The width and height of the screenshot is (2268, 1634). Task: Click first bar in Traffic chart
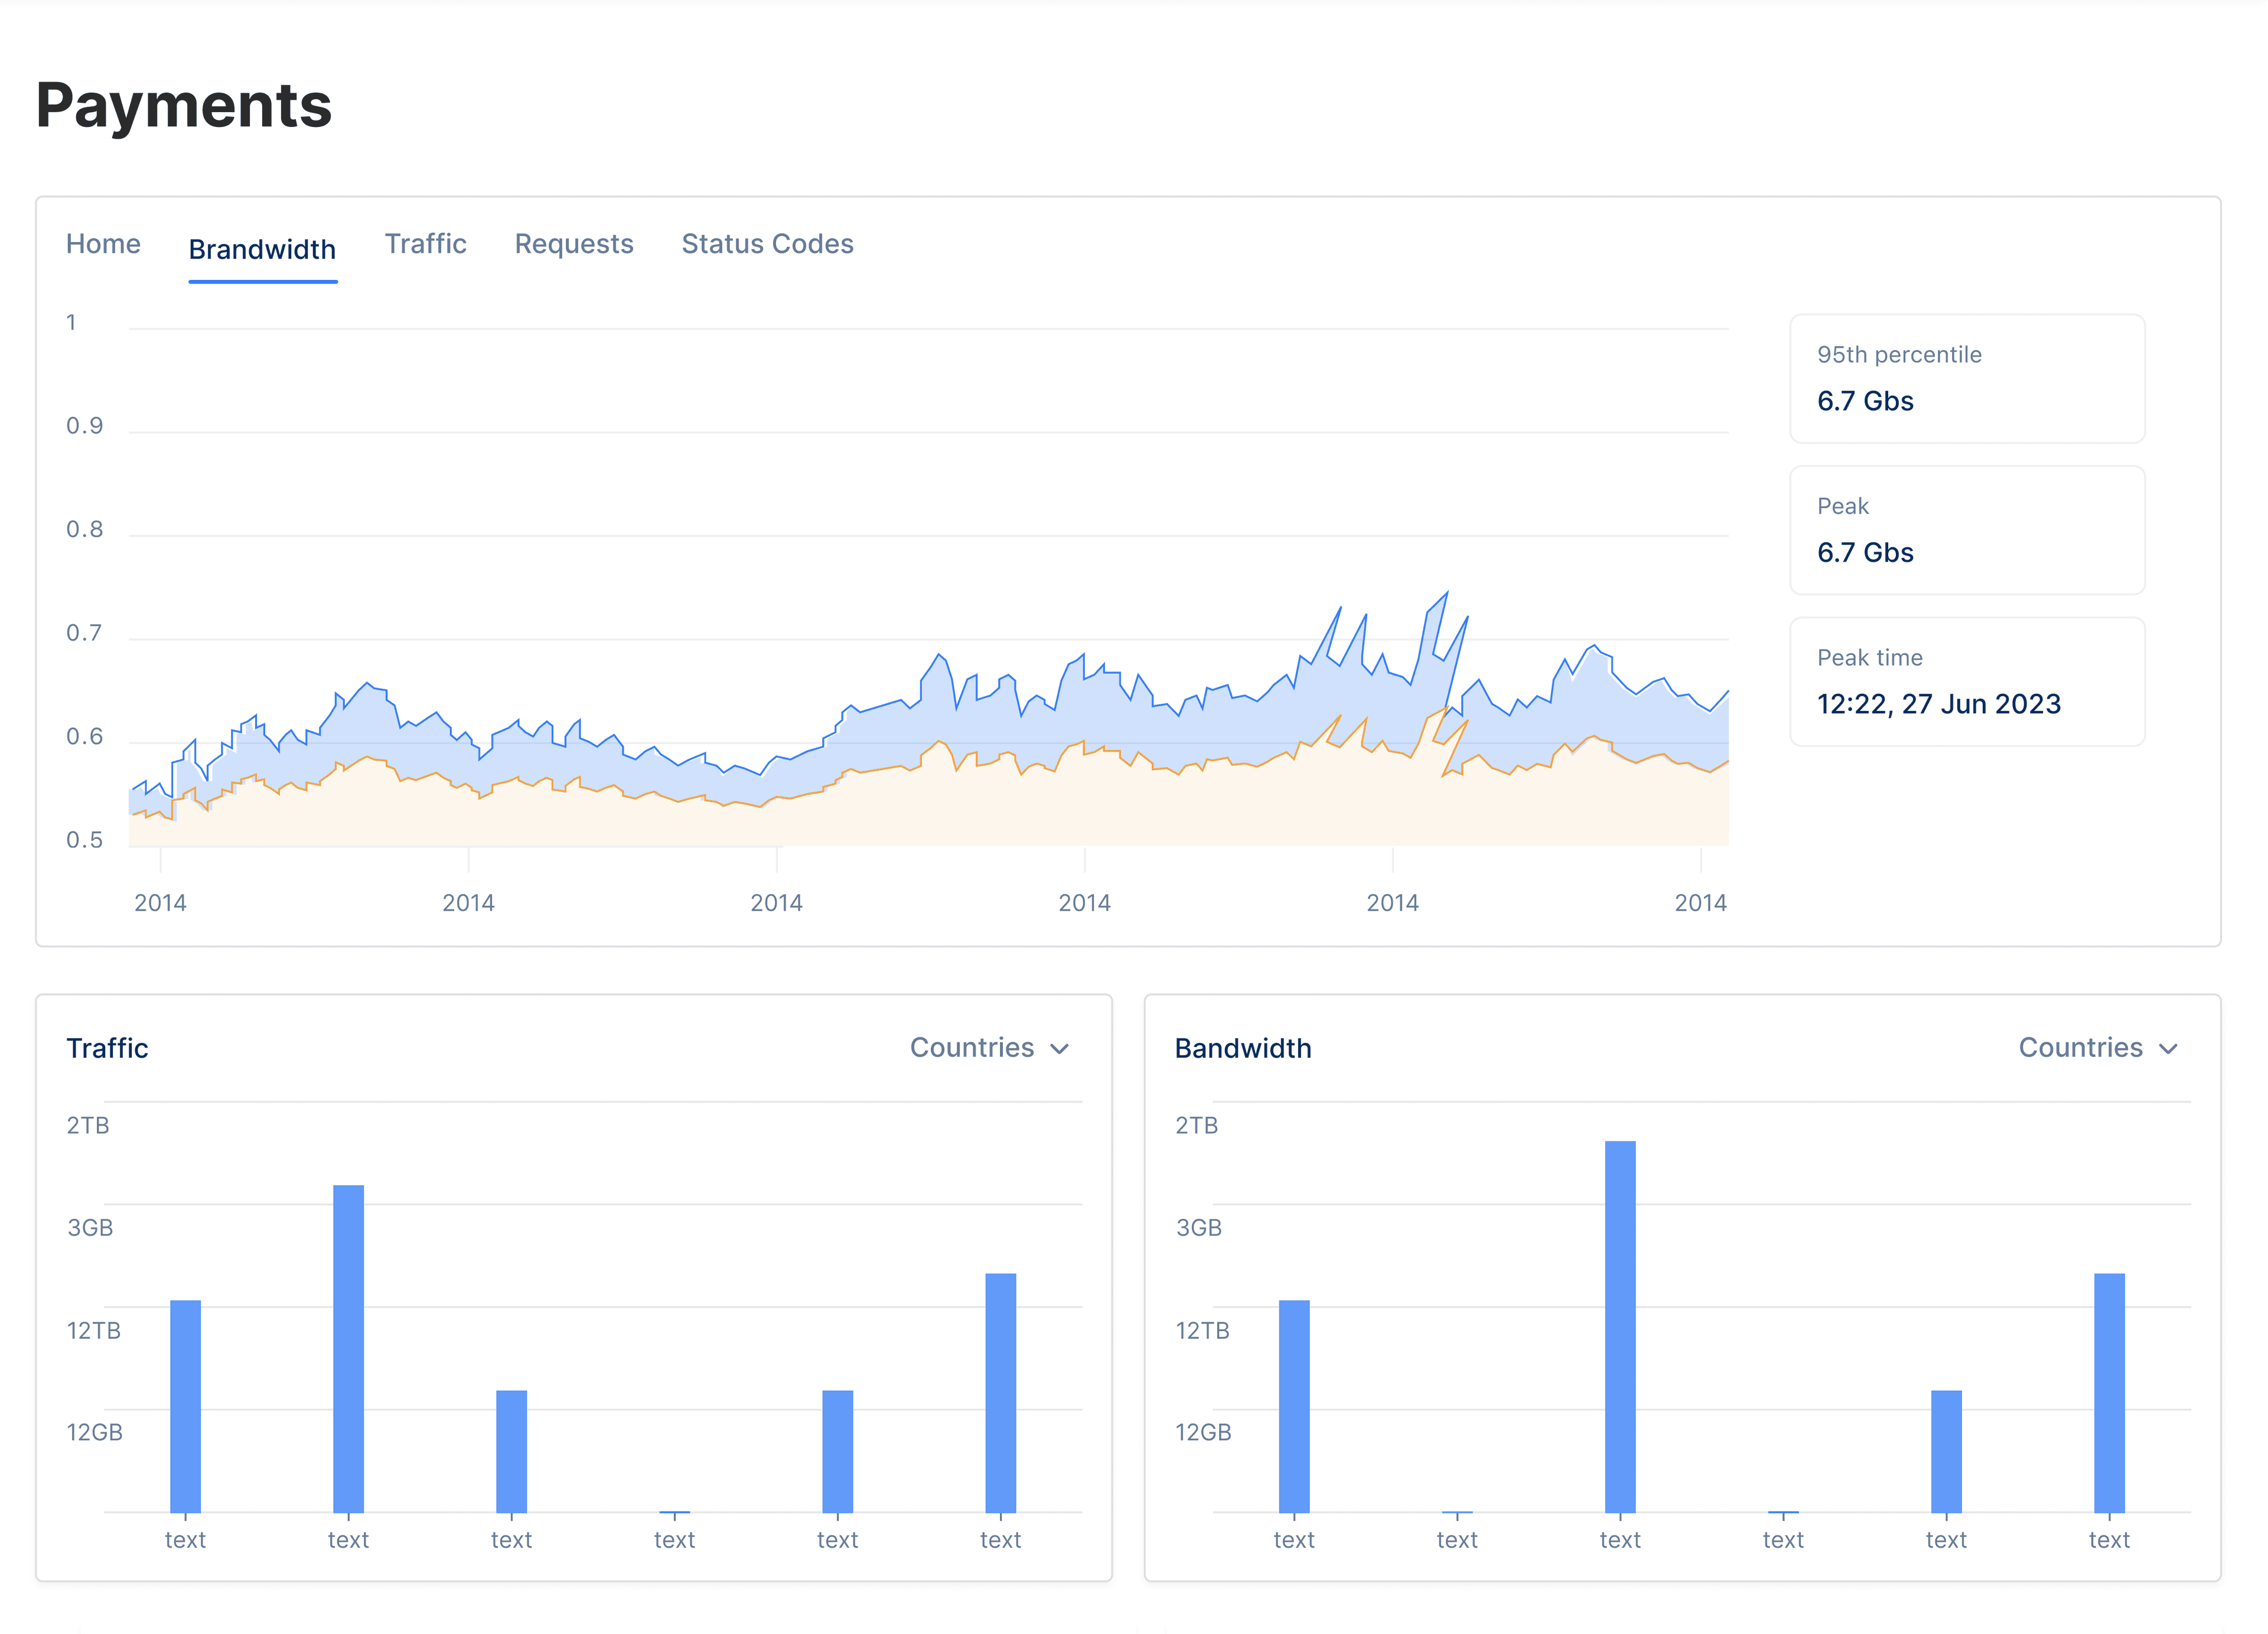185,1405
